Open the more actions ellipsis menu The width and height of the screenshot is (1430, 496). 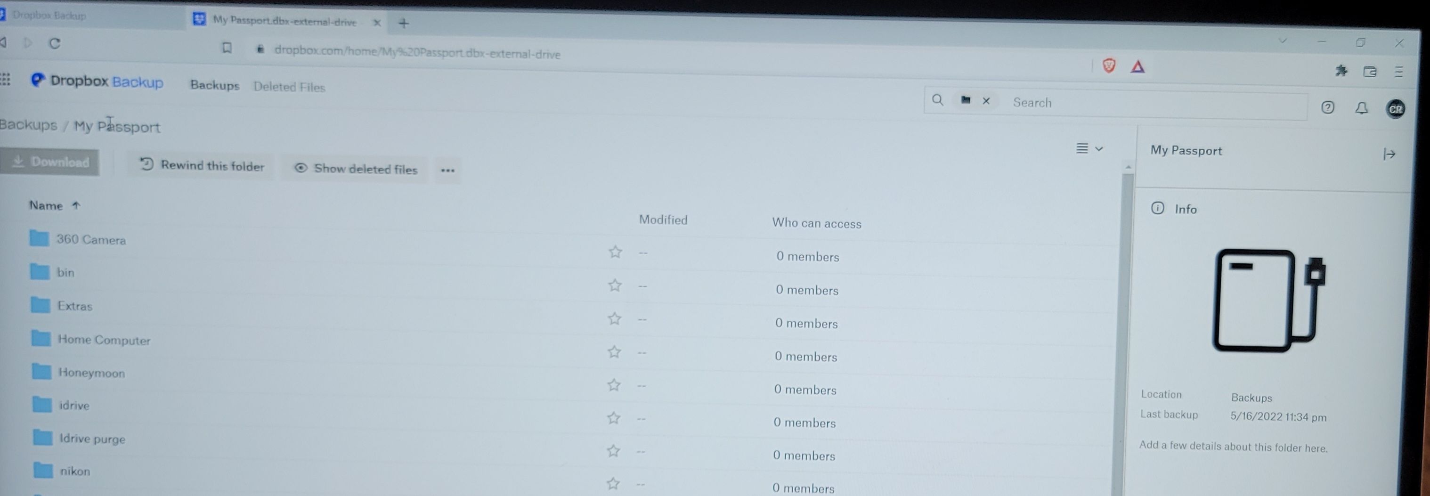click(x=447, y=171)
